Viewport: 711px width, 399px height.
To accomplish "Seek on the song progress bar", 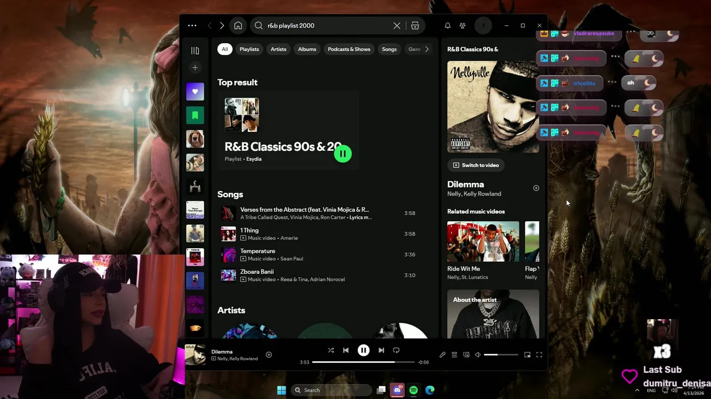I will 363,362.
